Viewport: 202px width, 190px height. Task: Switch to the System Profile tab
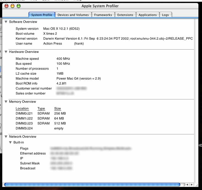point(42,15)
